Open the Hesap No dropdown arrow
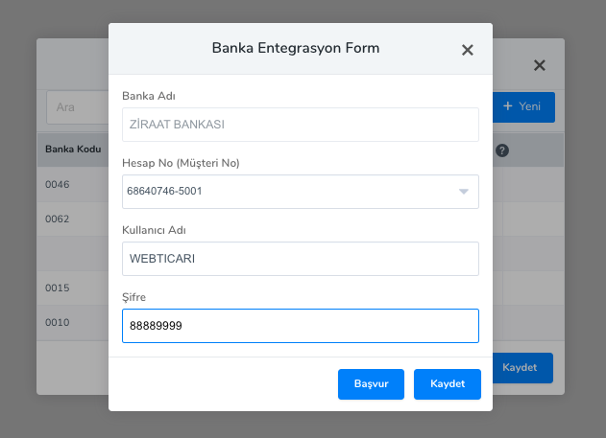 464,192
